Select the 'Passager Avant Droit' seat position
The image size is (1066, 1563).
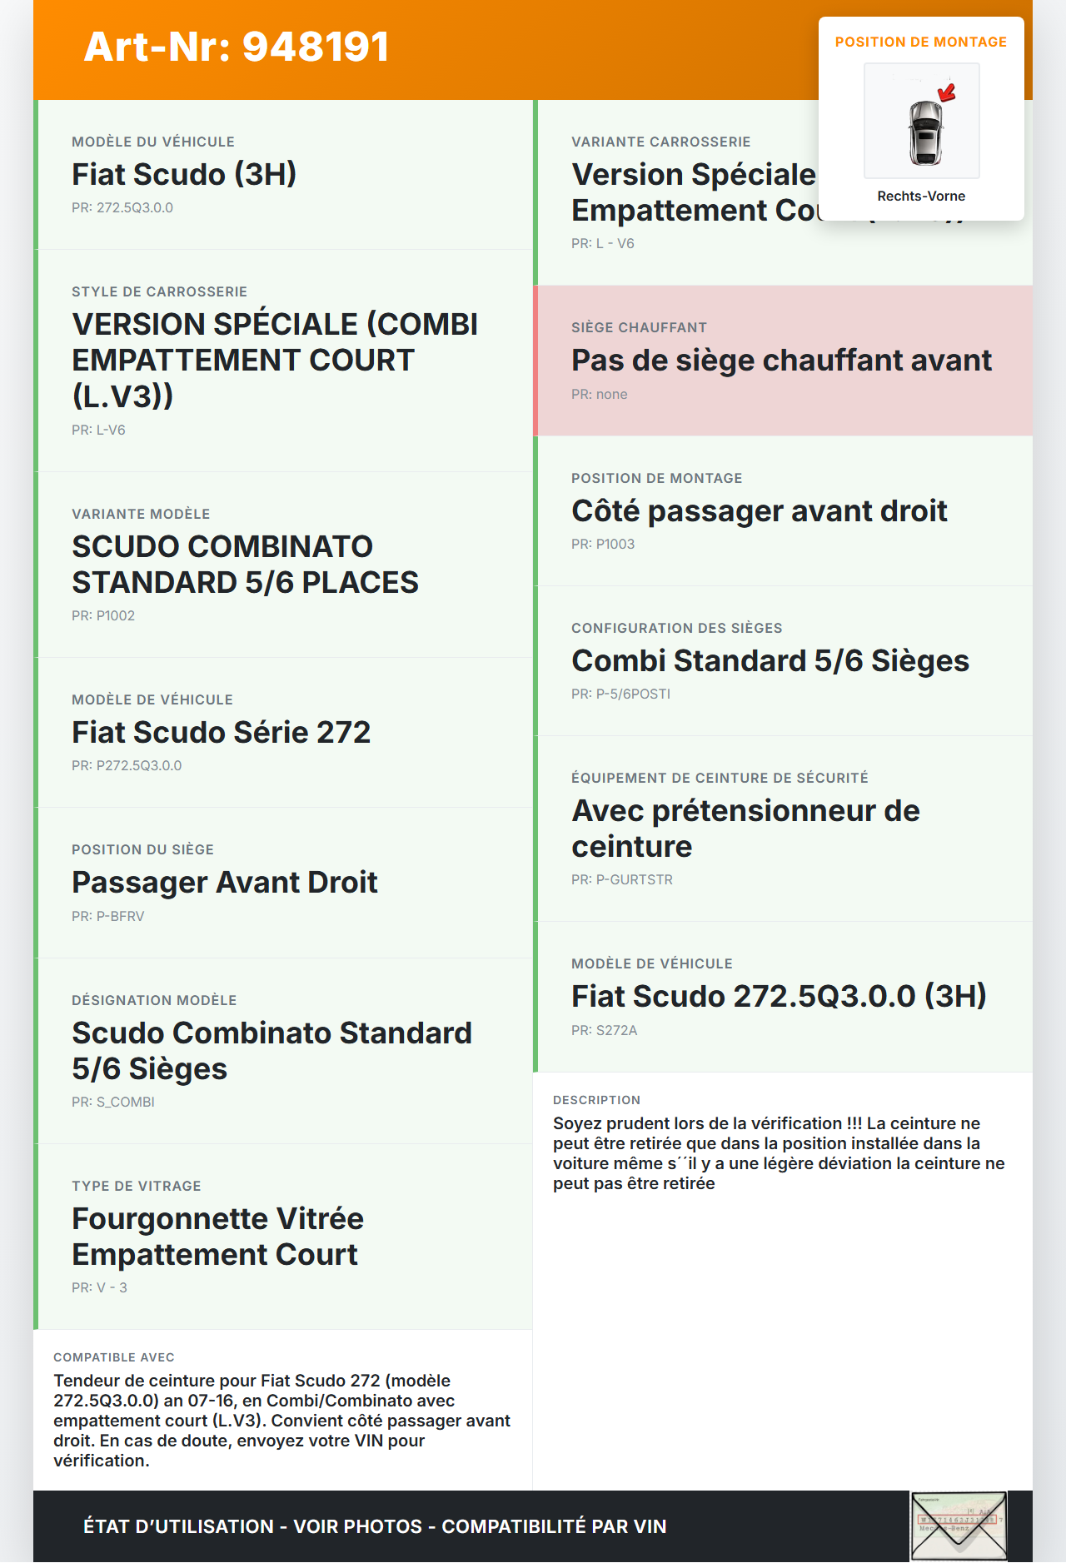pos(225,882)
